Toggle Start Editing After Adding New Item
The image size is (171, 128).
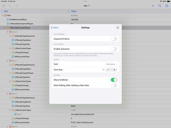[114, 85]
